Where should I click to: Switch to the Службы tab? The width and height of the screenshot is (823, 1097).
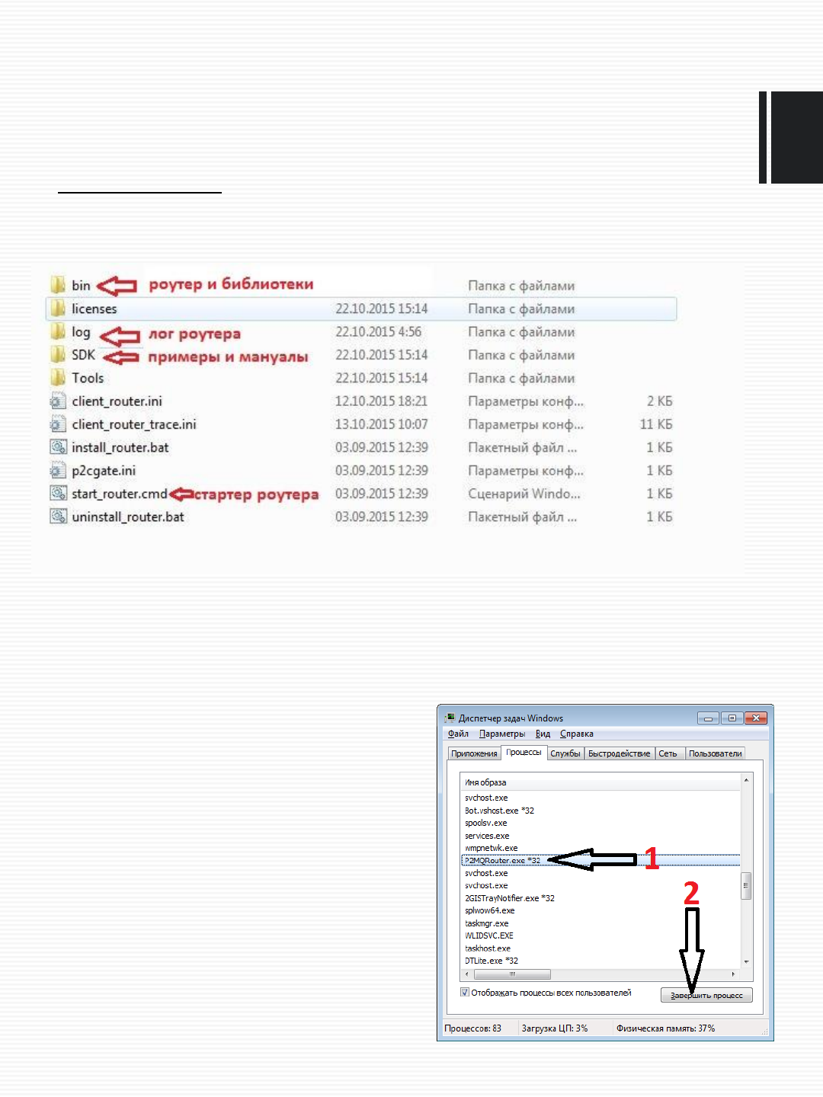(x=565, y=753)
